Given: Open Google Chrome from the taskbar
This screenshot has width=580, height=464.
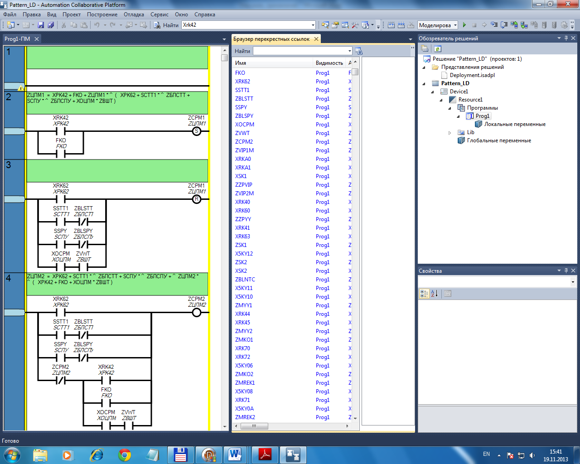Looking at the screenshot, I should [125, 455].
